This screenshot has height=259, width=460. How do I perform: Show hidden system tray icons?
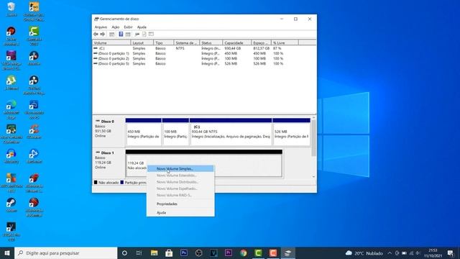[390, 253]
